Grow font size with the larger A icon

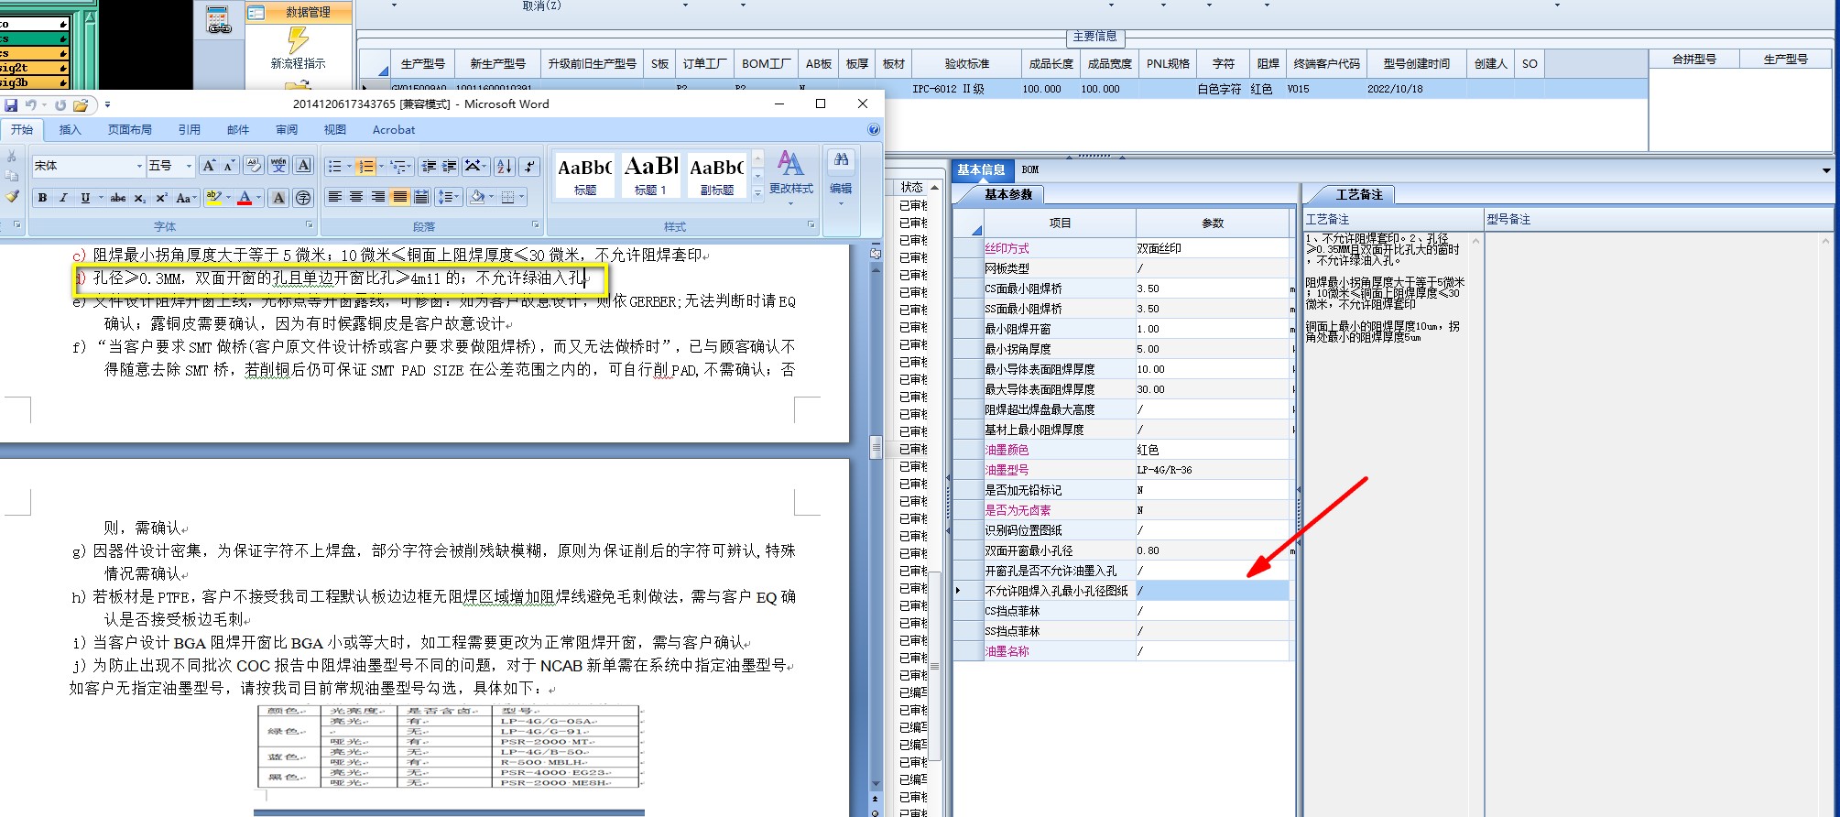pyautogui.click(x=209, y=166)
